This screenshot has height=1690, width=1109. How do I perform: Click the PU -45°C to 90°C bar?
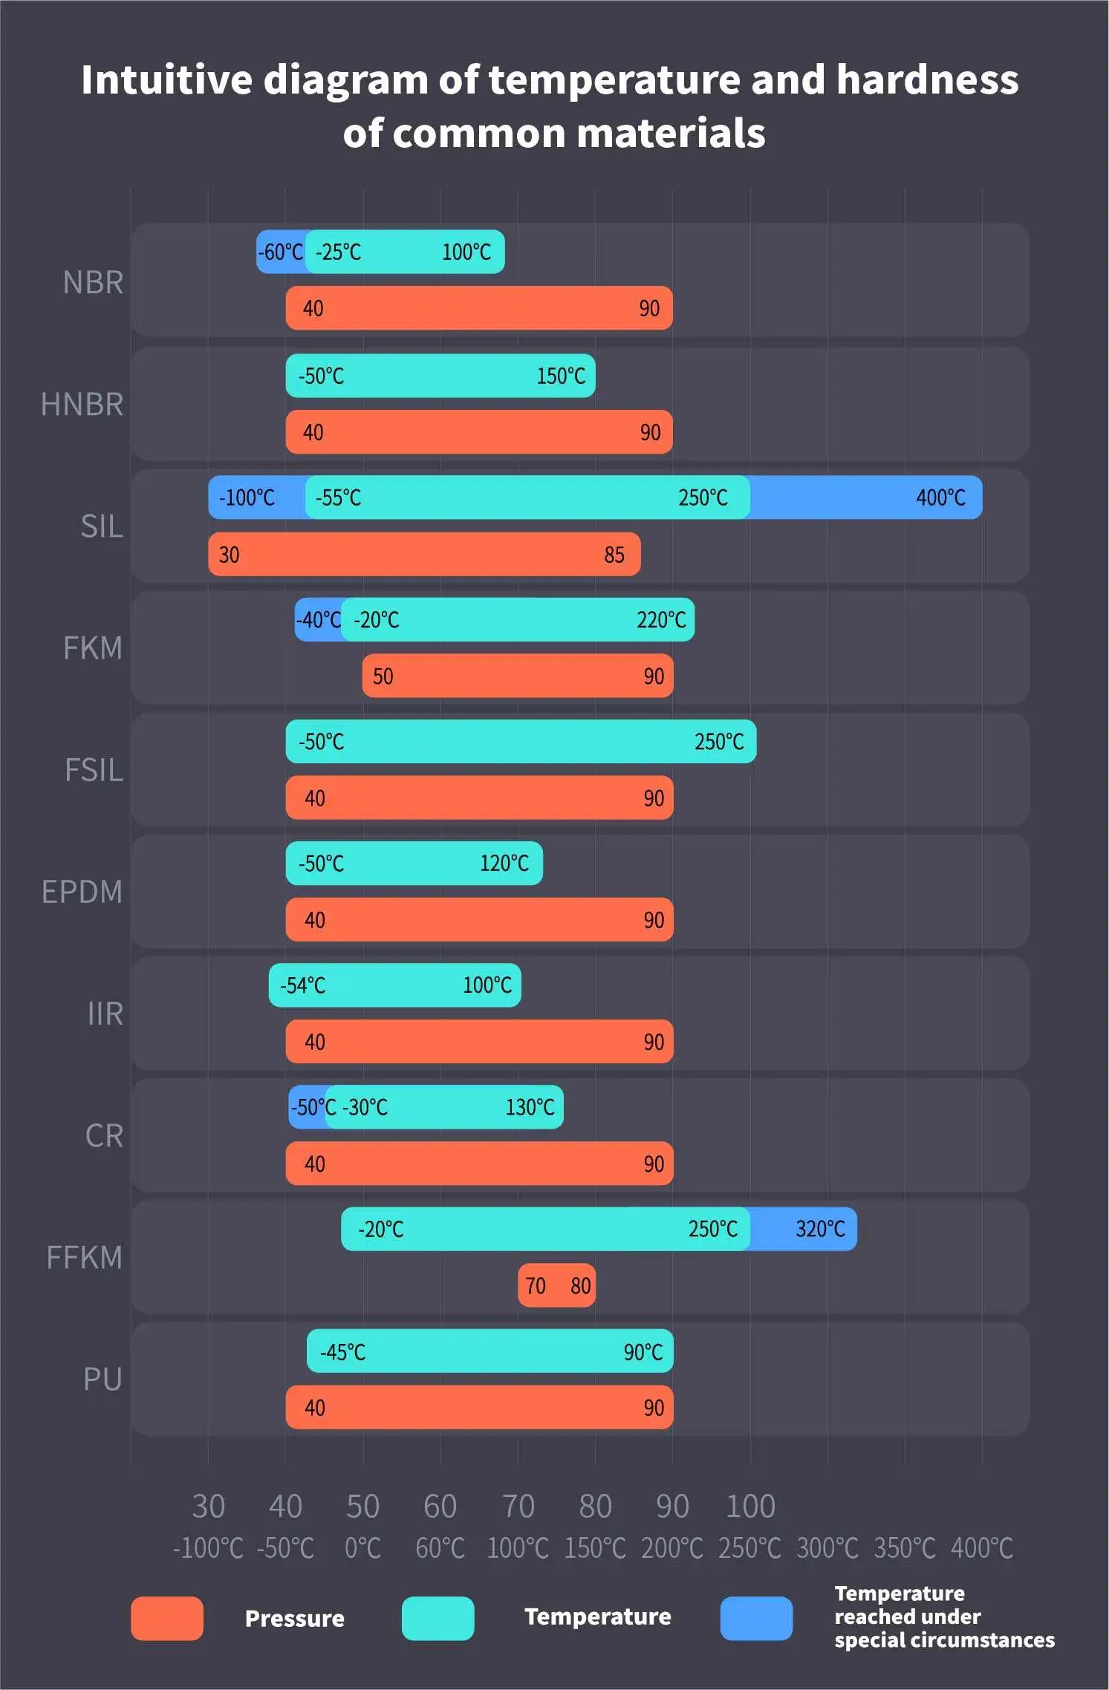coord(490,1351)
